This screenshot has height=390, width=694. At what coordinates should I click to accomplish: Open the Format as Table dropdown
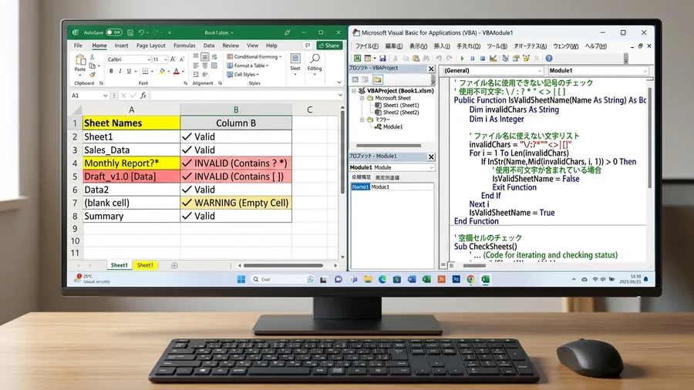[x=248, y=66]
